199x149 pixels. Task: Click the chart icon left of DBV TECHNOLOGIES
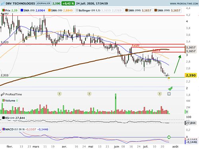pos(3,4)
